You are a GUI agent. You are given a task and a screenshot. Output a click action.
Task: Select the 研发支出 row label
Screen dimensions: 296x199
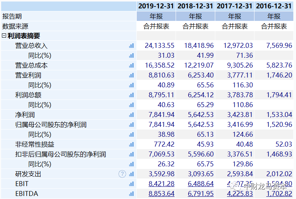point(28,174)
